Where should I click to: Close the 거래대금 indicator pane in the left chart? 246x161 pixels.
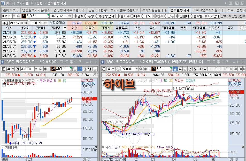[96, 147]
